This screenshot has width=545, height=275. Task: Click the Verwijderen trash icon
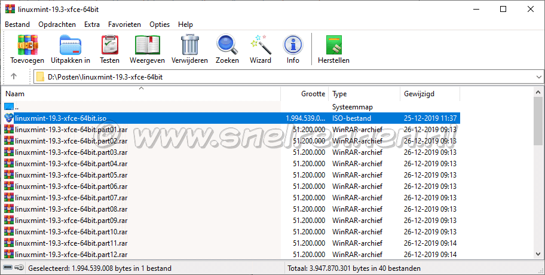point(190,45)
